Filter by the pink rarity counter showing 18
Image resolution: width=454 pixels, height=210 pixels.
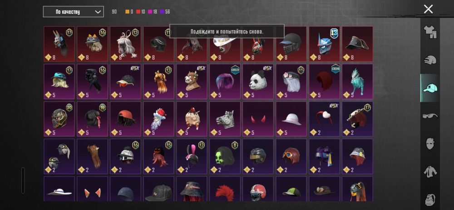(x=153, y=12)
